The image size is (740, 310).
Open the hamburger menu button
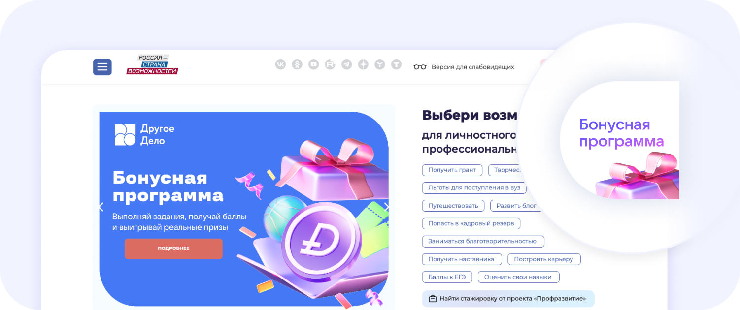coord(102,67)
